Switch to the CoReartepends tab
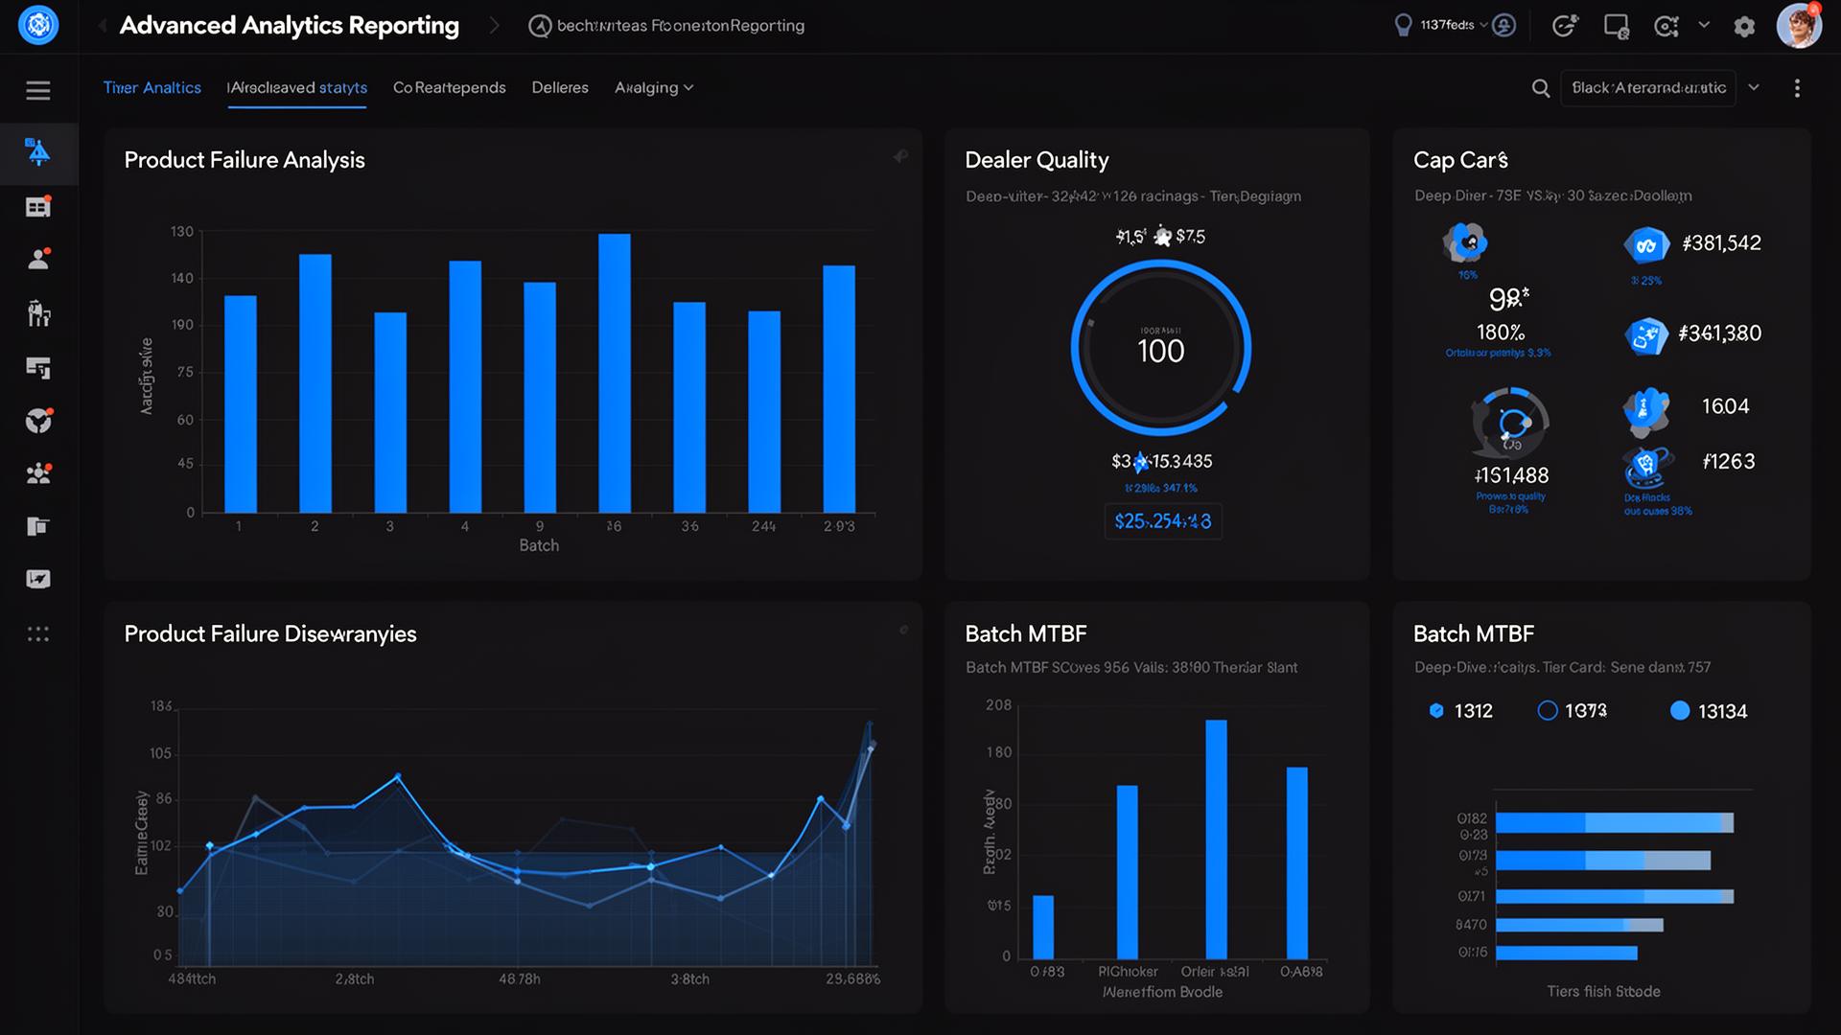 click(450, 87)
